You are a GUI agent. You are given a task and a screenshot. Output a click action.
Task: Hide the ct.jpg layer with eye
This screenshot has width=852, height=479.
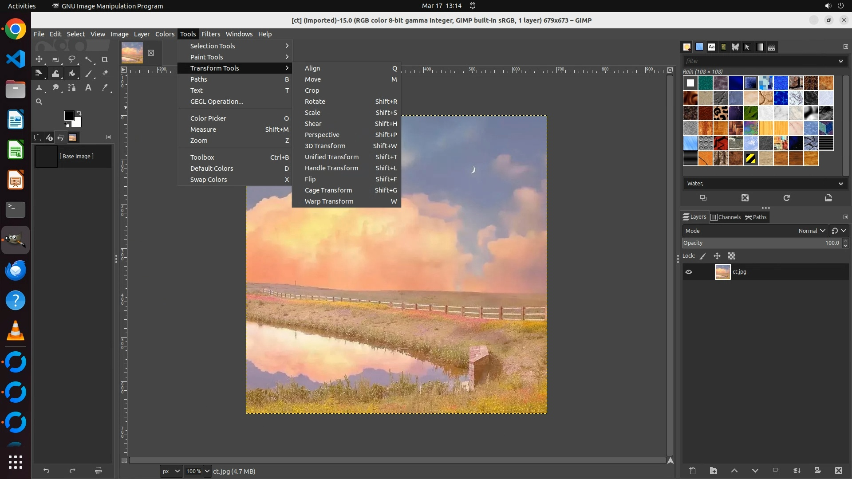689,272
